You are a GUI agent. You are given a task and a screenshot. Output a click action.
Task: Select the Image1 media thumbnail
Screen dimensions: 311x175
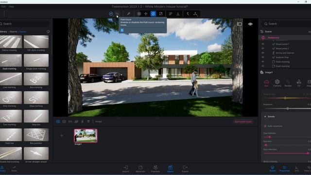[x=86, y=136]
